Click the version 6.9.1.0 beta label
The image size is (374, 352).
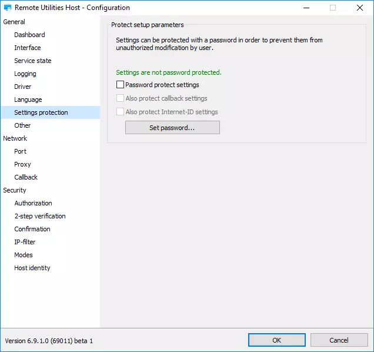(x=49, y=341)
